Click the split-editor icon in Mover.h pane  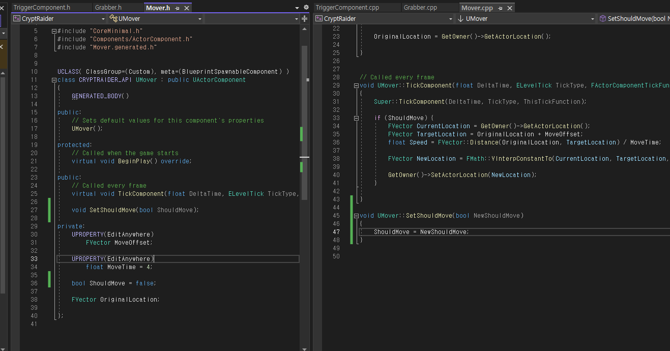pos(305,19)
